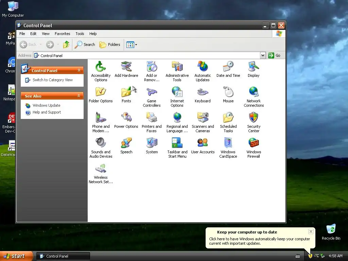Click Switch to Category View link

[x=53, y=80]
